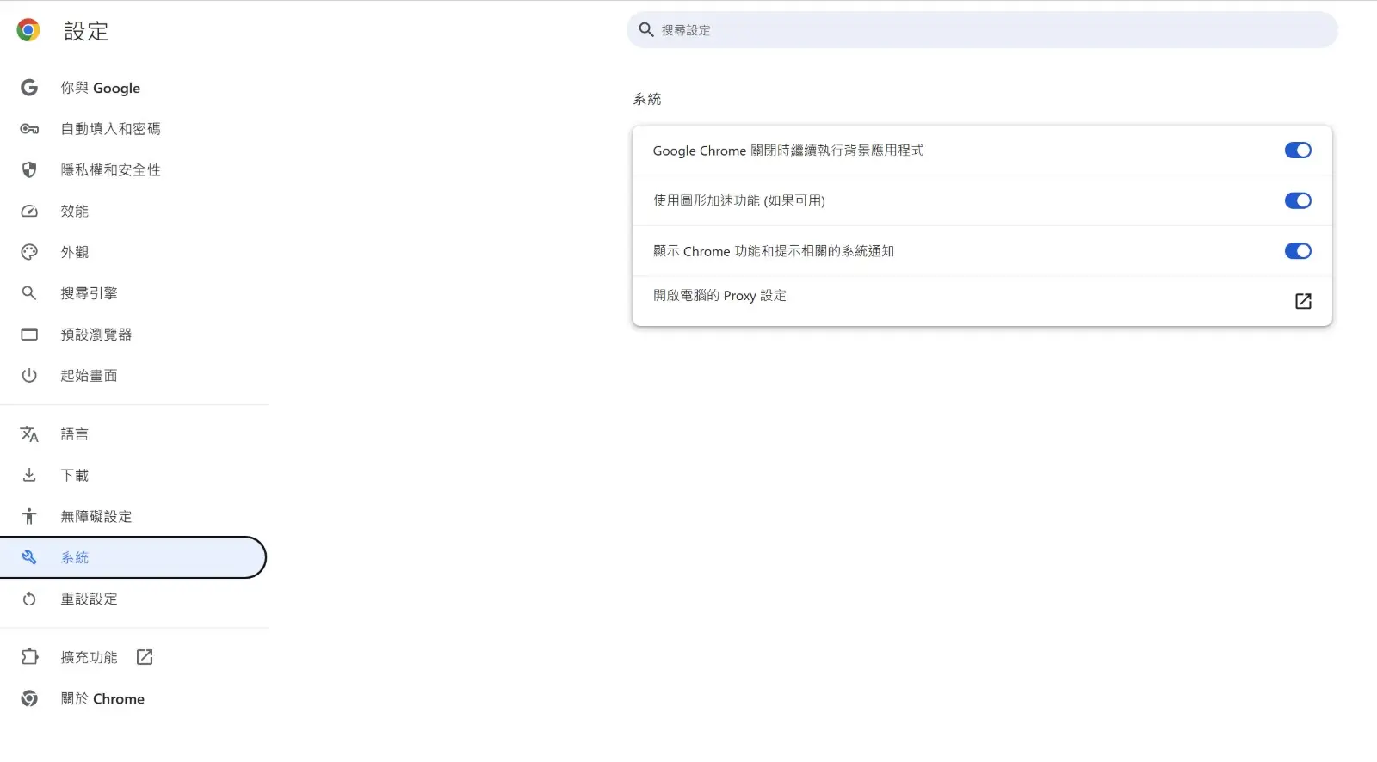Select 起始畫面 in the sidebar
This screenshot has height=762, width=1377.
pyautogui.click(x=133, y=376)
